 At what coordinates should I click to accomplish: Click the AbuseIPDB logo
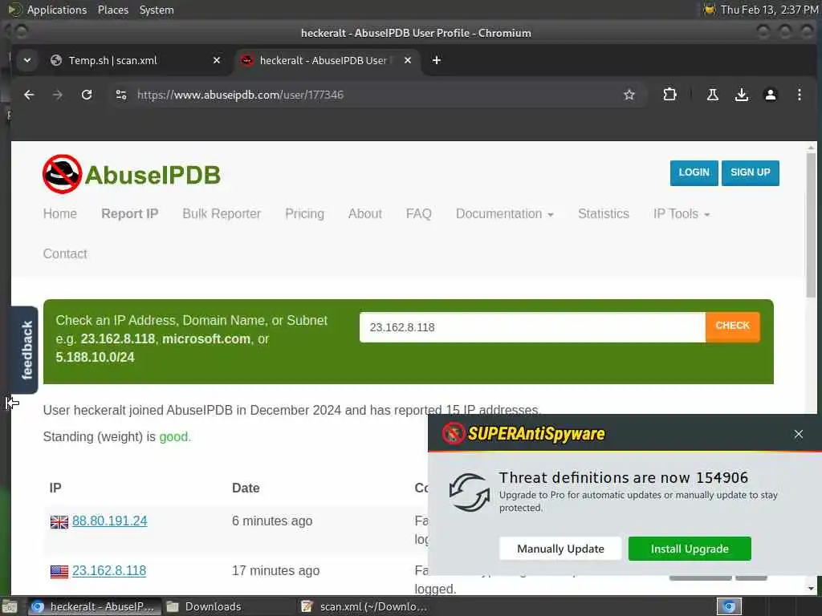tap(132, 174)
